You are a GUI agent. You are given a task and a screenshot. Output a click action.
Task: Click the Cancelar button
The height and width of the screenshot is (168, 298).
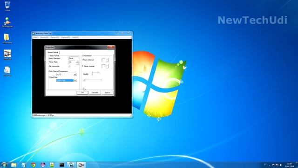95,92
